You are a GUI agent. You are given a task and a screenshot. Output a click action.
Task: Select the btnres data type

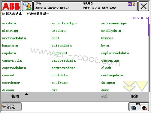[x=107, y=38]
